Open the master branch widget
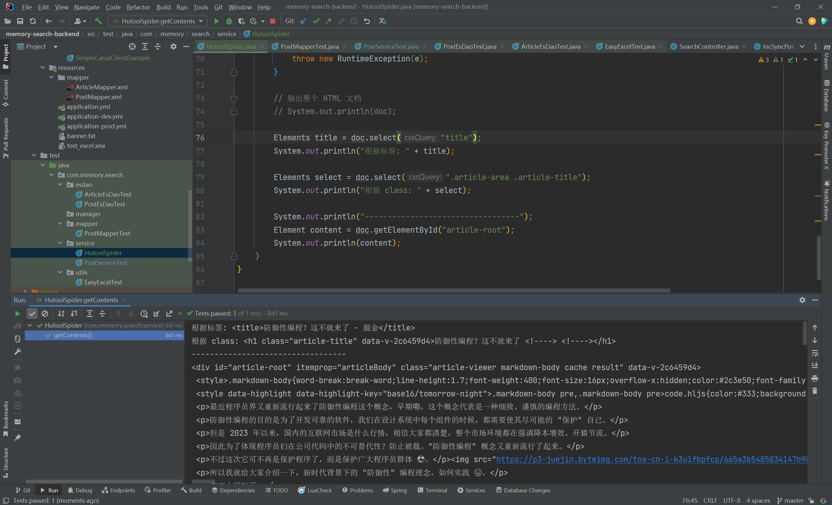Viewport: 832px width, 505px height. point(790,500)
